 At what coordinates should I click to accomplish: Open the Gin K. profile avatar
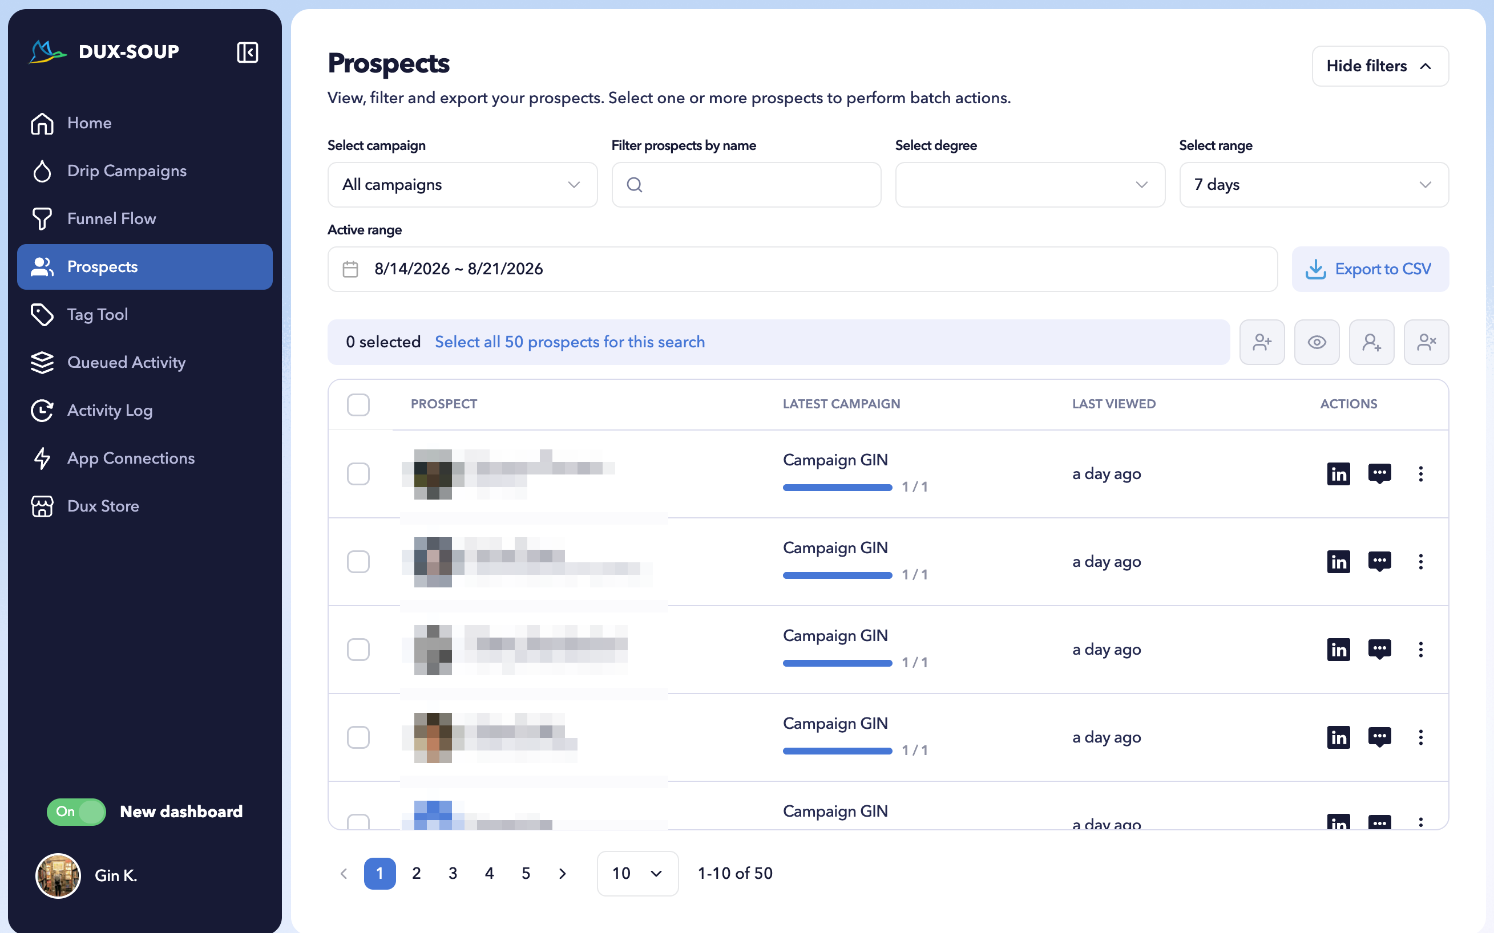click(58, 875)
